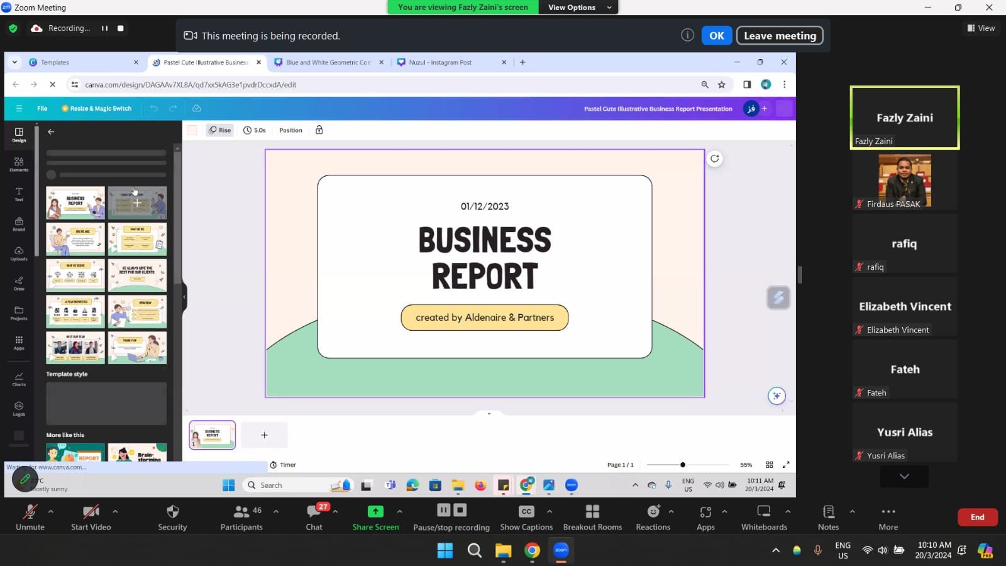
Task: Click the Leave meeting button
Action: pyautogui.click(x=780, y=36)
